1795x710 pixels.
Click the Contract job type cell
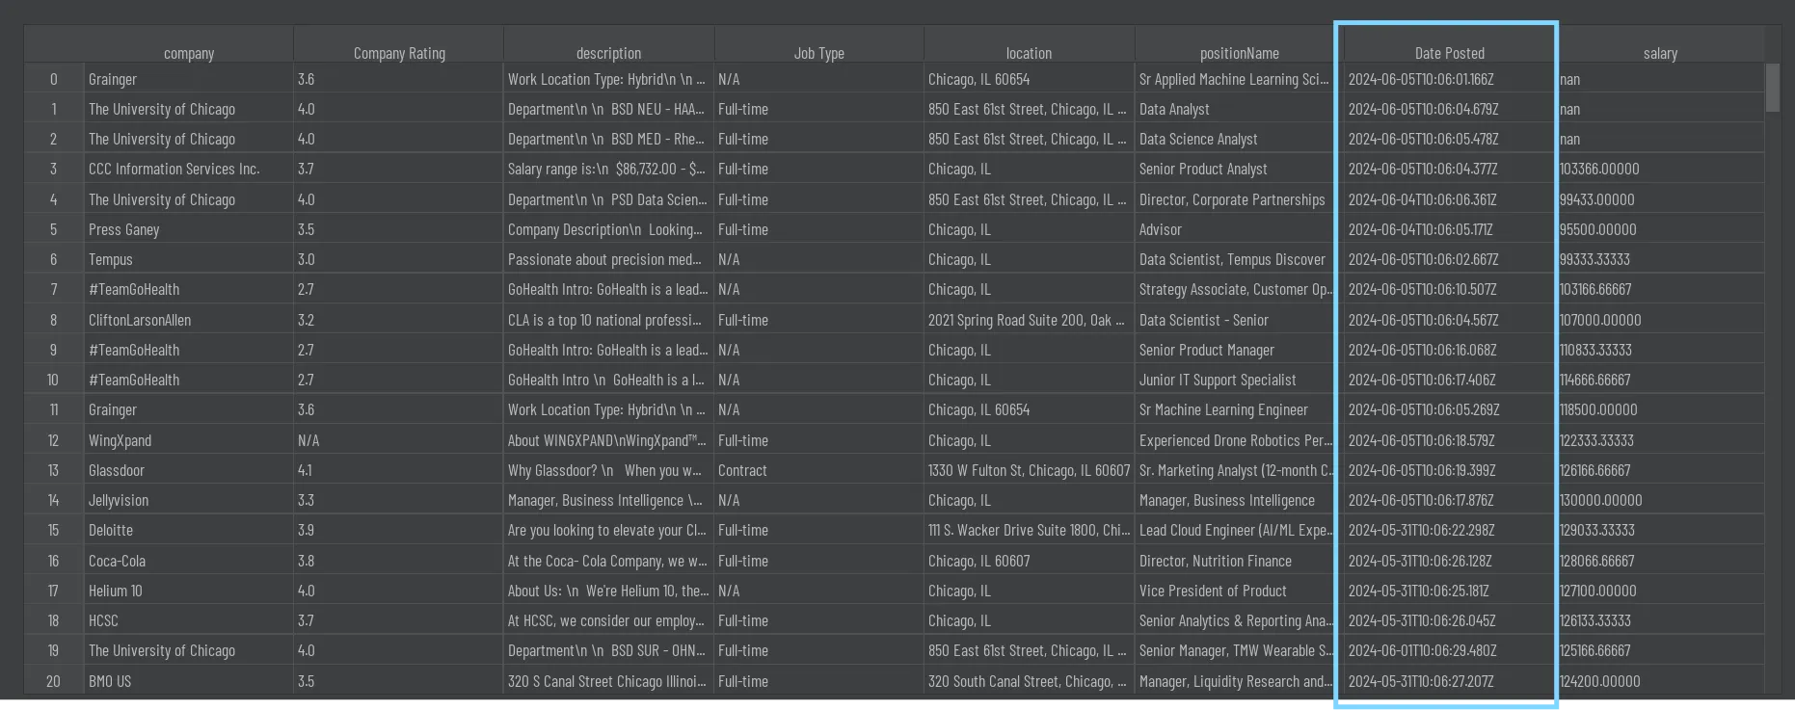[x=818, y=470]
